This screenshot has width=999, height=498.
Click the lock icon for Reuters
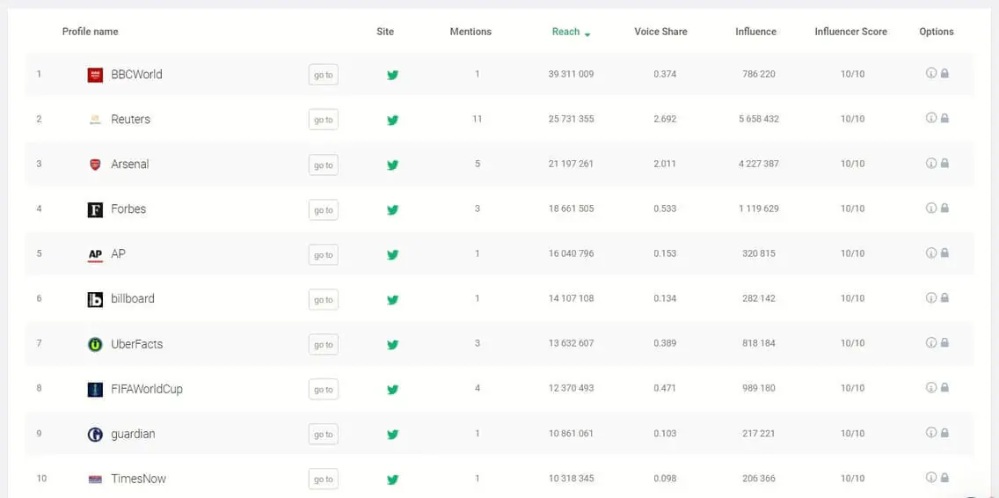click(x=944, y=118)
